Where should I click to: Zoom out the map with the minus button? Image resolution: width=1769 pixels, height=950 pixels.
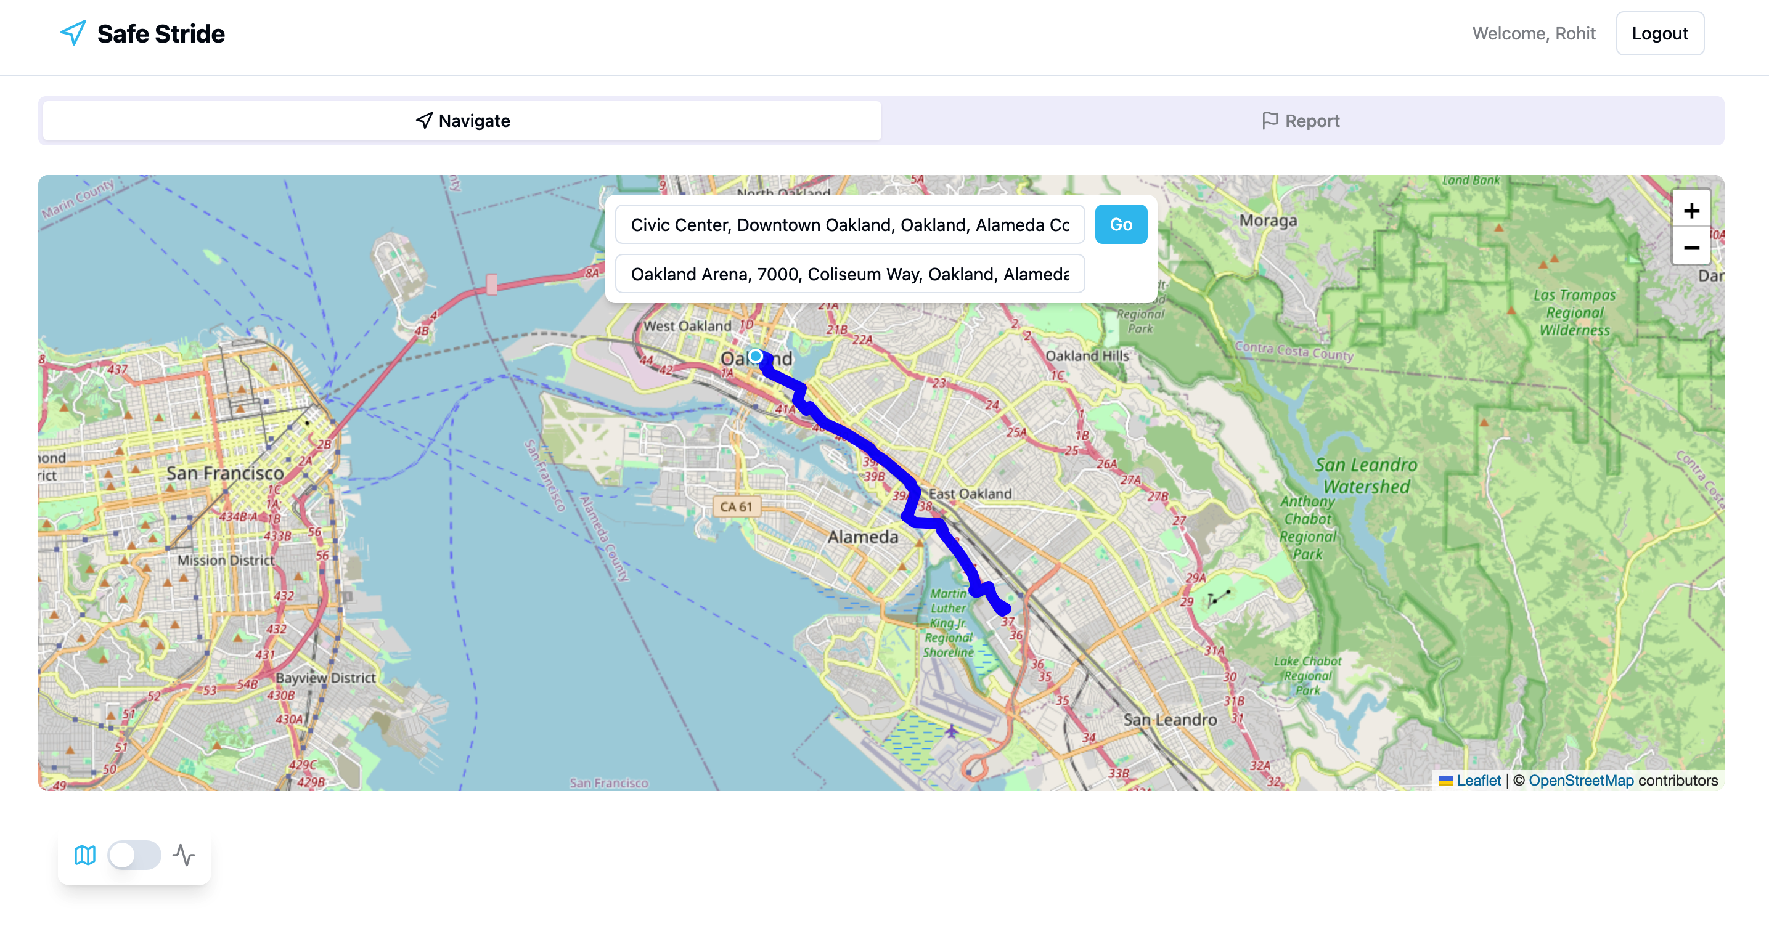tap(1691, 247)
